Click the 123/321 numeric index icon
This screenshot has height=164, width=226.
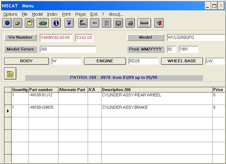107,23
